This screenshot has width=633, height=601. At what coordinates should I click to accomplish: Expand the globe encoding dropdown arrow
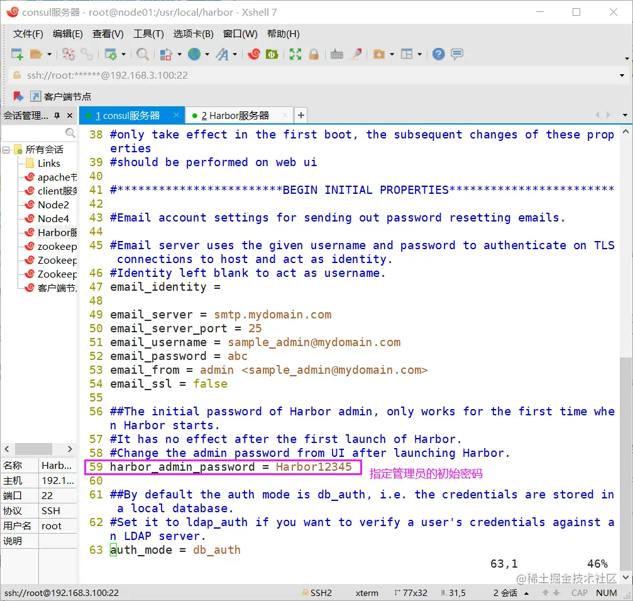pyautogui.click(x=207, y=54)
